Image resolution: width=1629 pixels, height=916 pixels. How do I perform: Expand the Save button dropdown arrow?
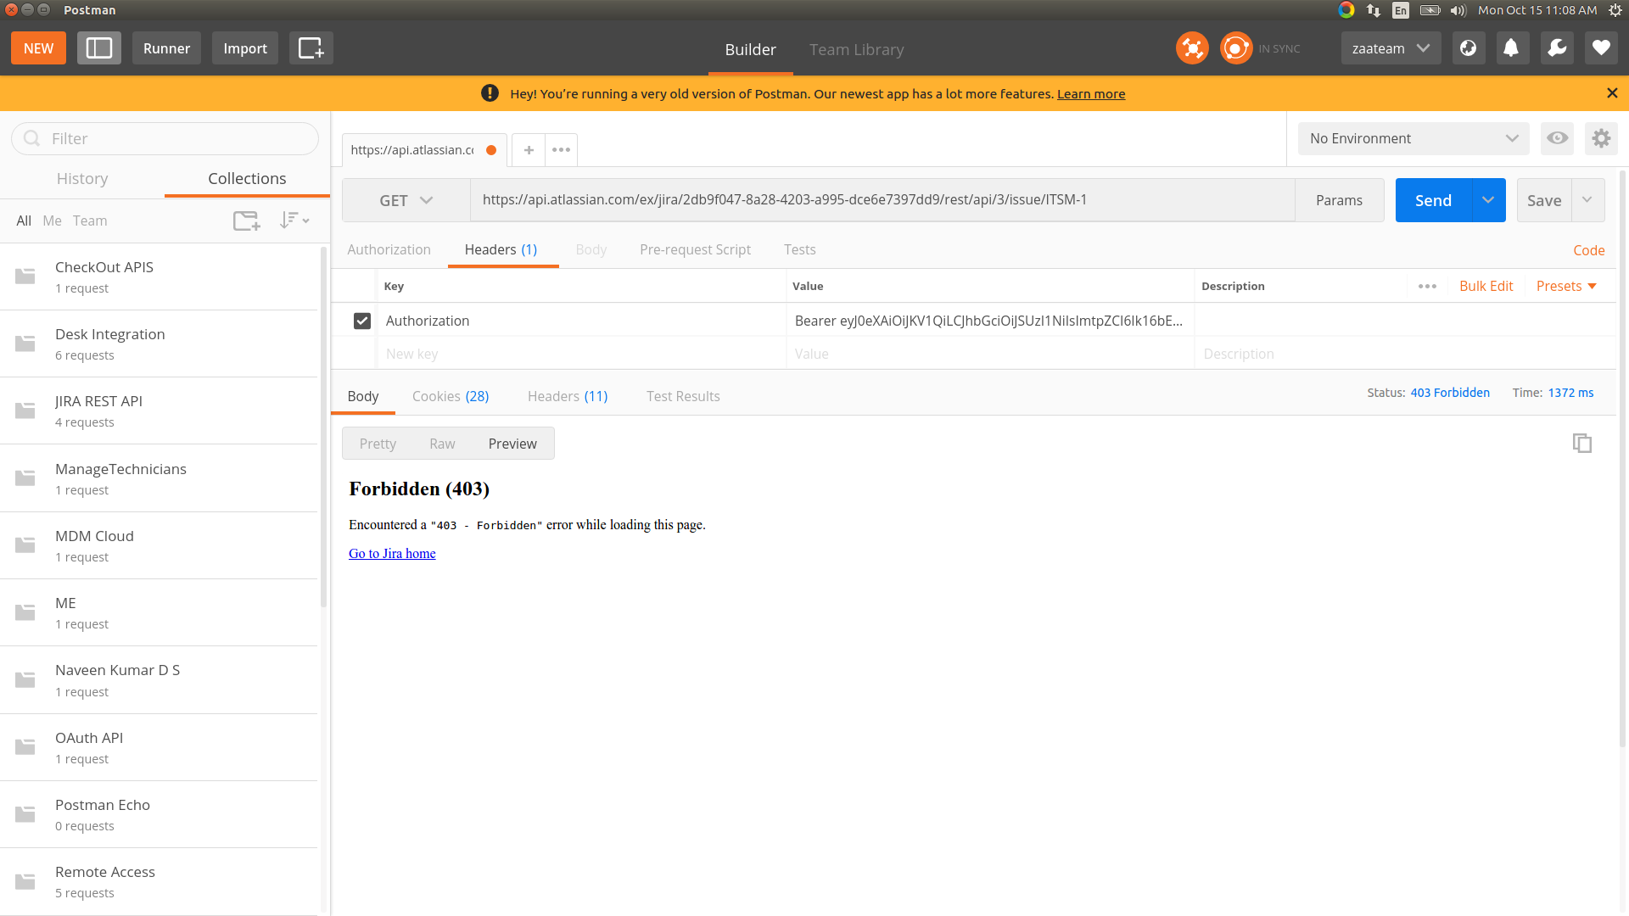click(x=1587, y=200)
